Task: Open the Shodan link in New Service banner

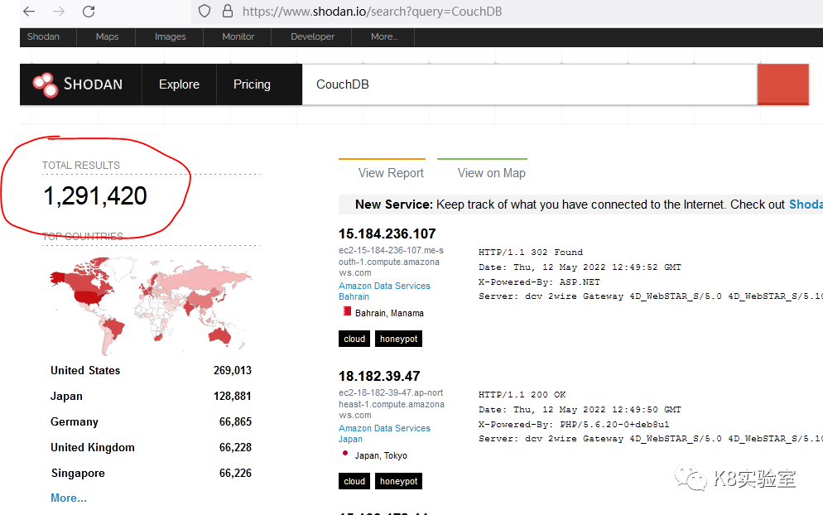Action: (x=806, y=205)
